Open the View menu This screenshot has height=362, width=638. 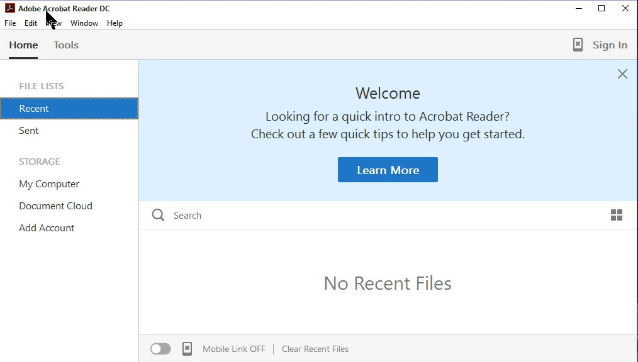pyautogui.click(x=53, y=23)
